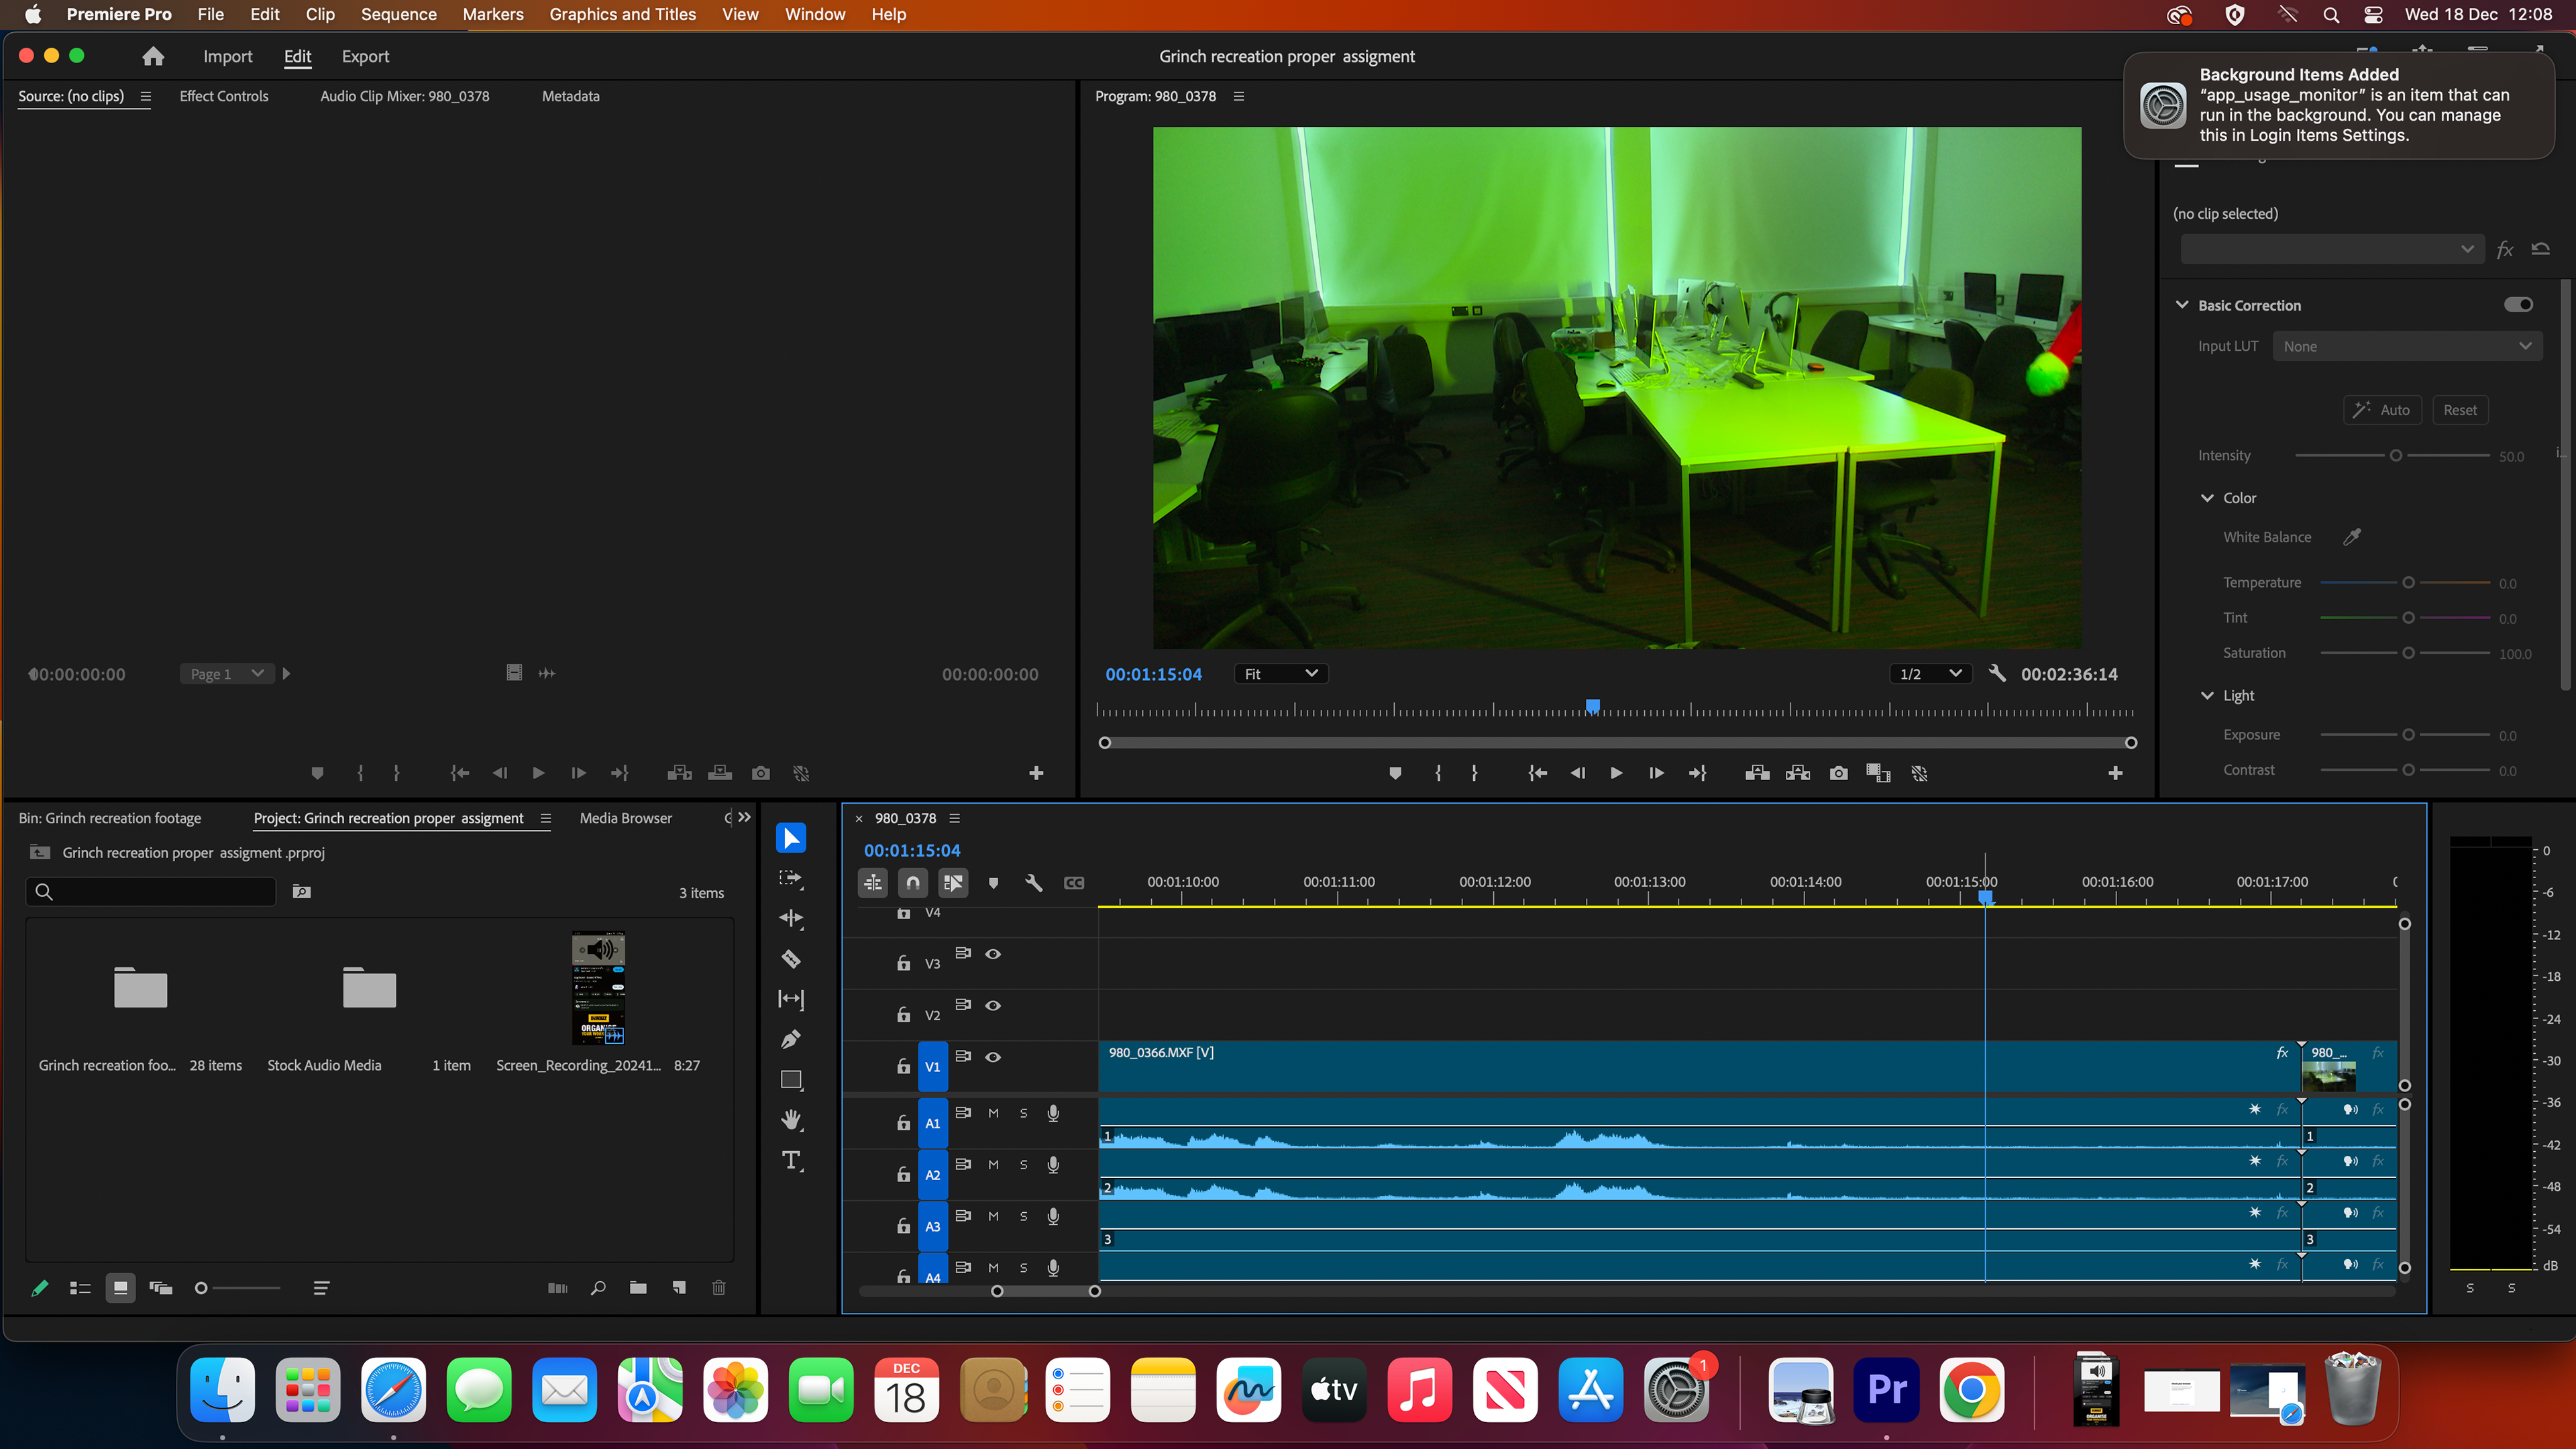Click the White Balance eyedropper
Screen dimensions: 2576x1449
point(2352,537)
